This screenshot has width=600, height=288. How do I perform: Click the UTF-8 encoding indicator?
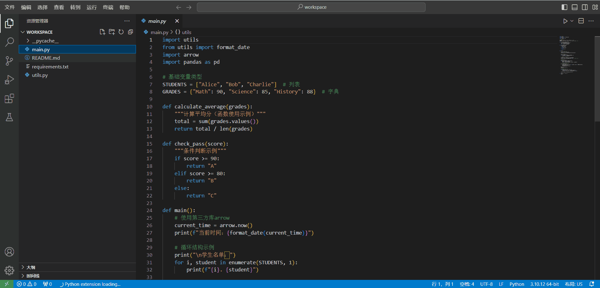[x=486, y=284]
